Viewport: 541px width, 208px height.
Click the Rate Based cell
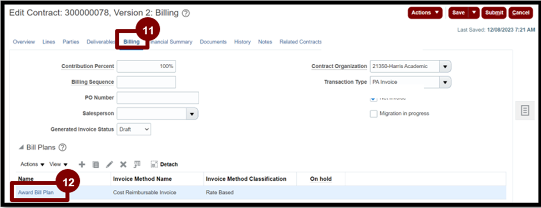(219, 192)
